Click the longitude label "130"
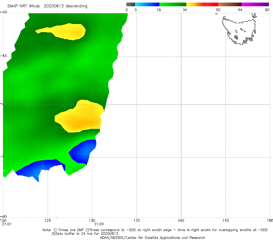The image size is (273, 240). coord(92,220)
